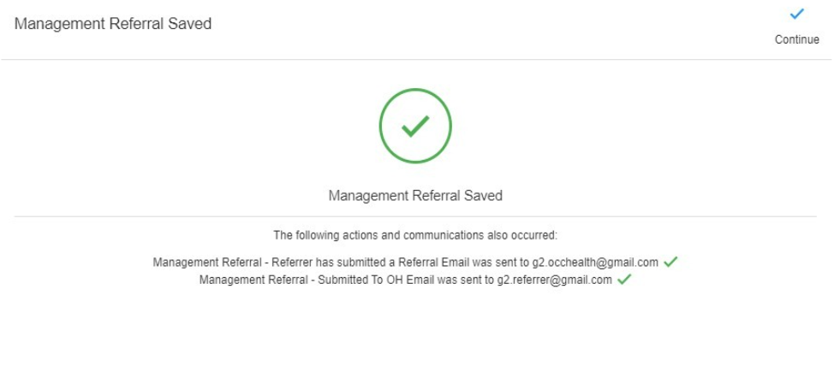
Task: Click the text 'Email was sent to' in first line
Action: point(489,263)
